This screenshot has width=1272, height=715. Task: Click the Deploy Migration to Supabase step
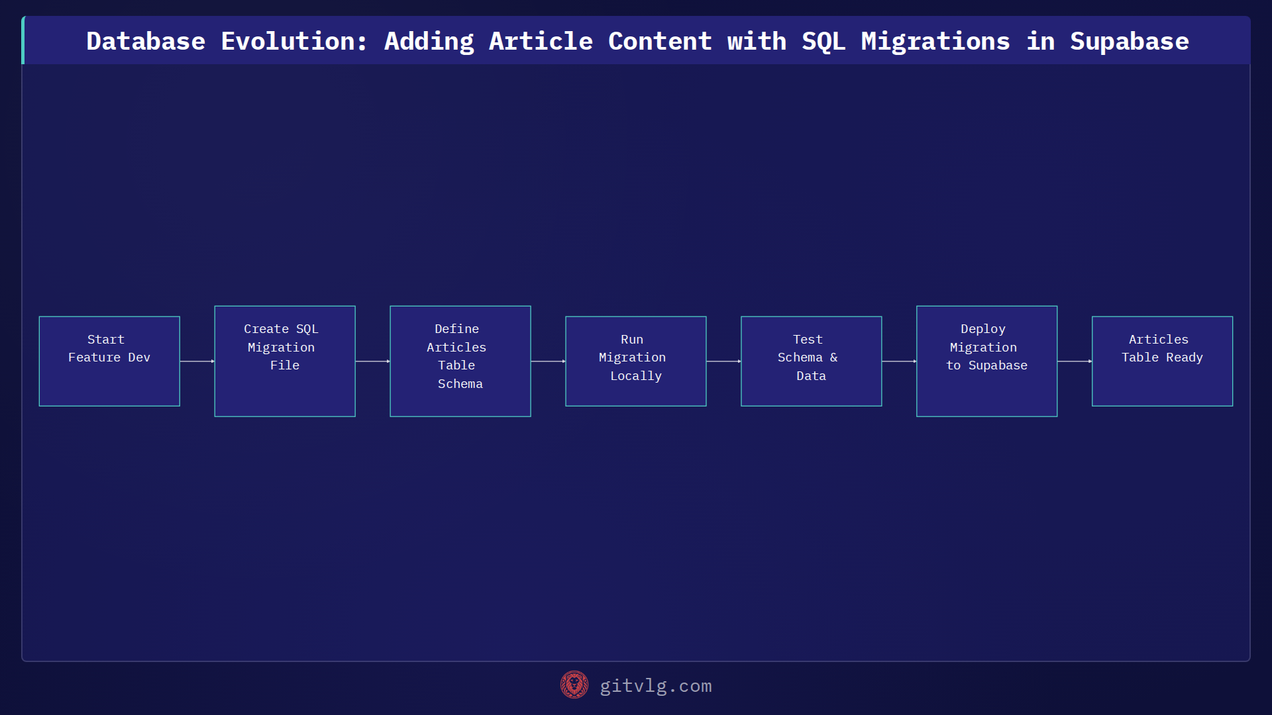pyautogui.click(x=987, y=361)
